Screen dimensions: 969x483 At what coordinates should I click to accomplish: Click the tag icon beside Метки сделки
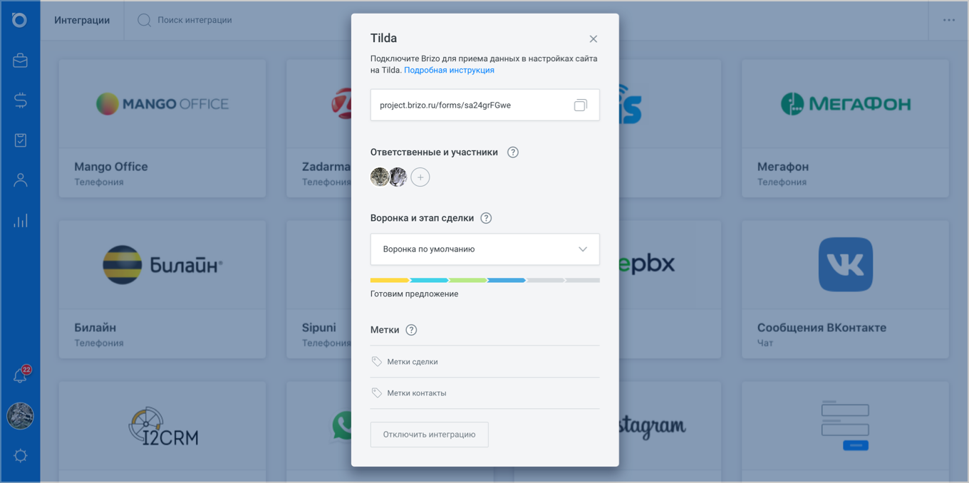[x=377, y=362]
